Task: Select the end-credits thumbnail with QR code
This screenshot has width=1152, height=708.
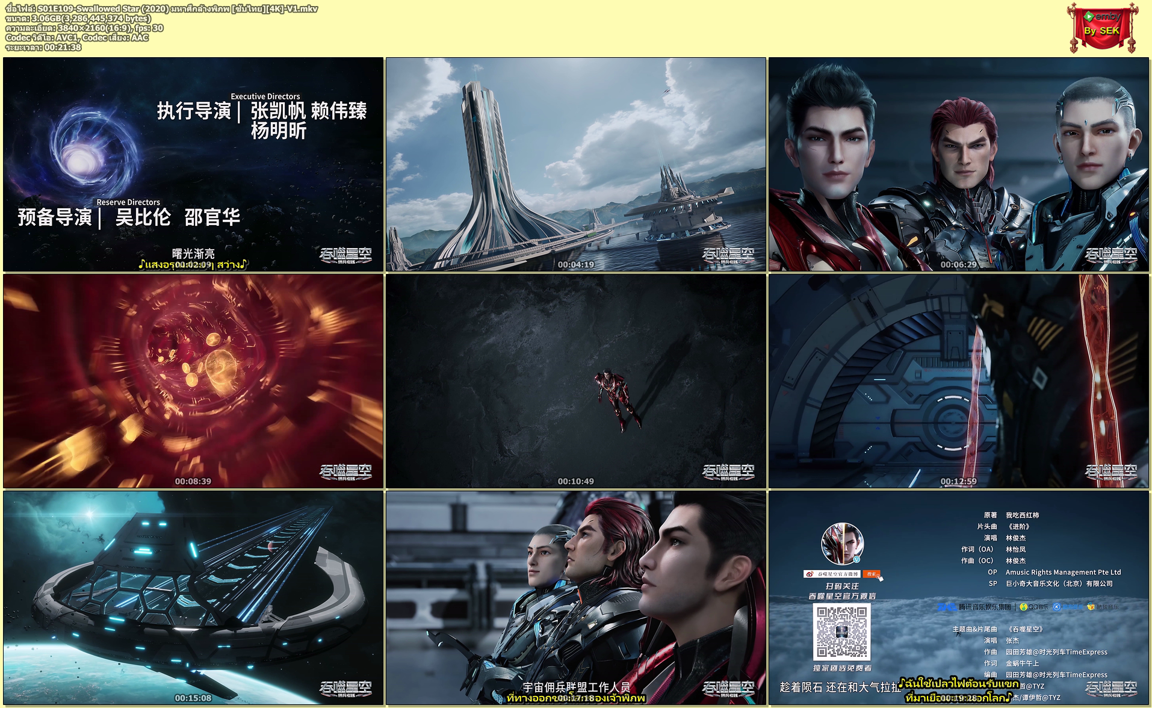Action: [x=959, y=598]
